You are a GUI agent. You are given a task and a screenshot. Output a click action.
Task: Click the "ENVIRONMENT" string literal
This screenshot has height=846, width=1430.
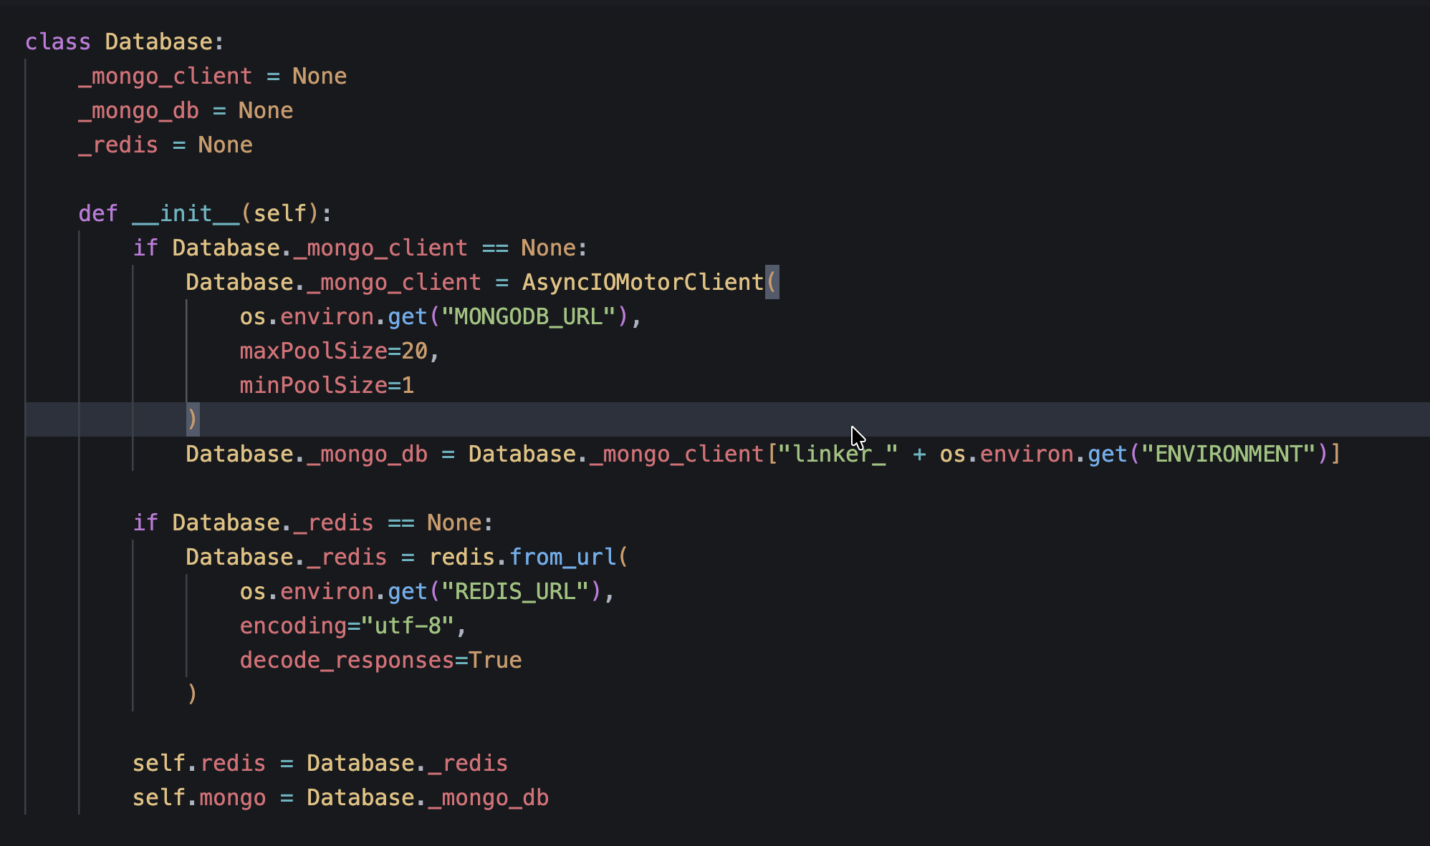pos(1228,454)
